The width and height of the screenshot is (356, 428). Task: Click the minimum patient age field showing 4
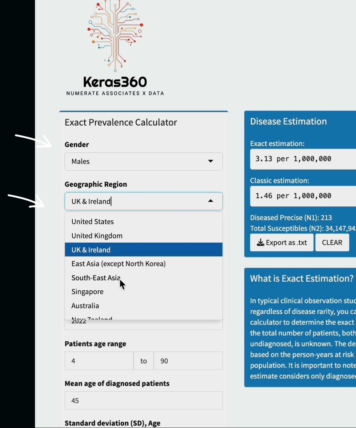pyautogui.click(x=99, y=361)
